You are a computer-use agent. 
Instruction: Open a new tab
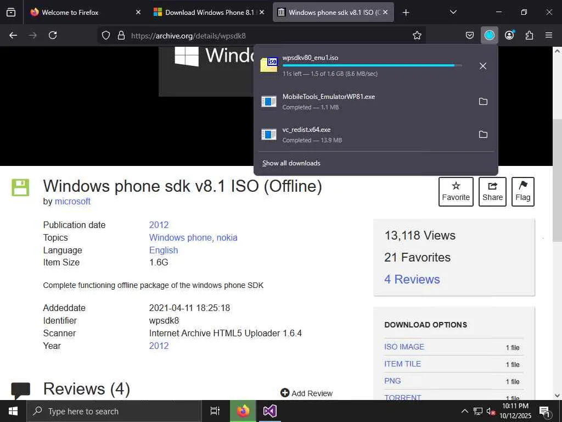tap(406, 13)
